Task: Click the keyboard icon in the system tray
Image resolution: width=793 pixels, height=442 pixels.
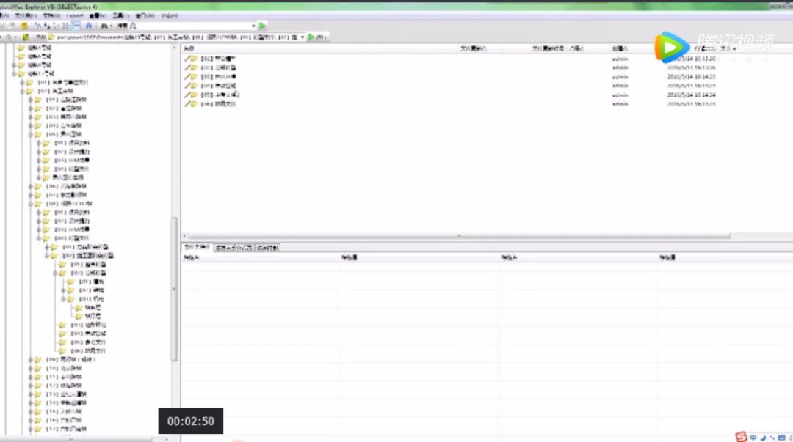Action: click(782, 438)
